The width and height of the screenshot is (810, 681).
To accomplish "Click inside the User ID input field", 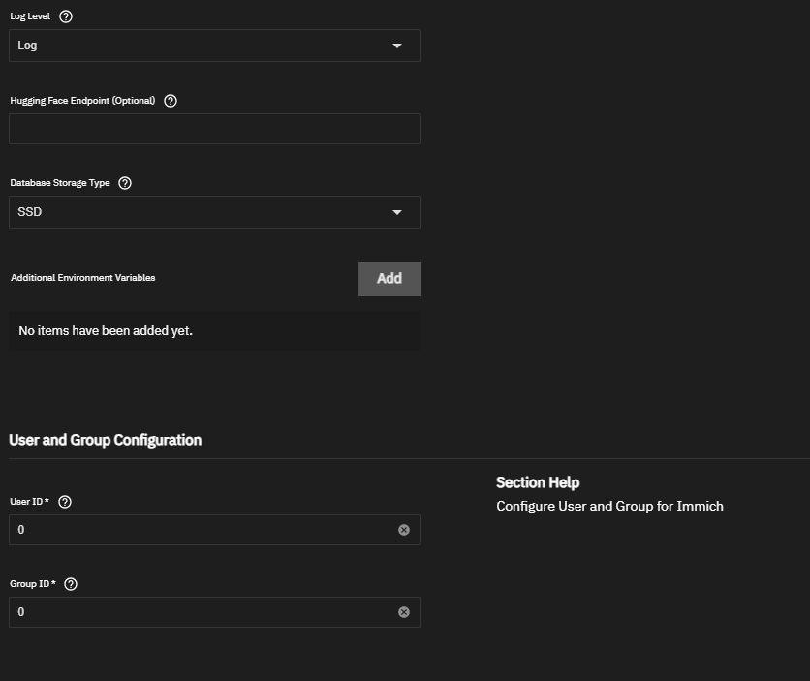I will 203,530.
